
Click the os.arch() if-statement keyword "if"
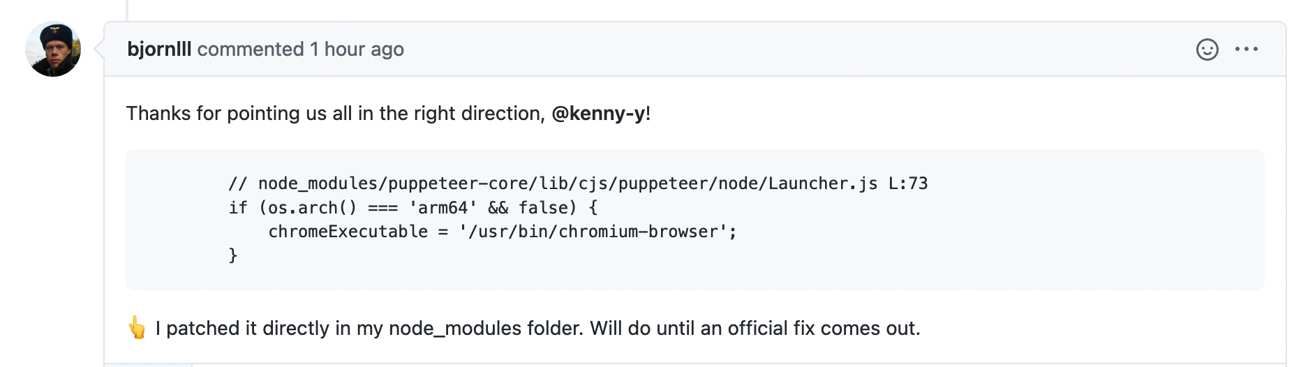pos(237,208)
